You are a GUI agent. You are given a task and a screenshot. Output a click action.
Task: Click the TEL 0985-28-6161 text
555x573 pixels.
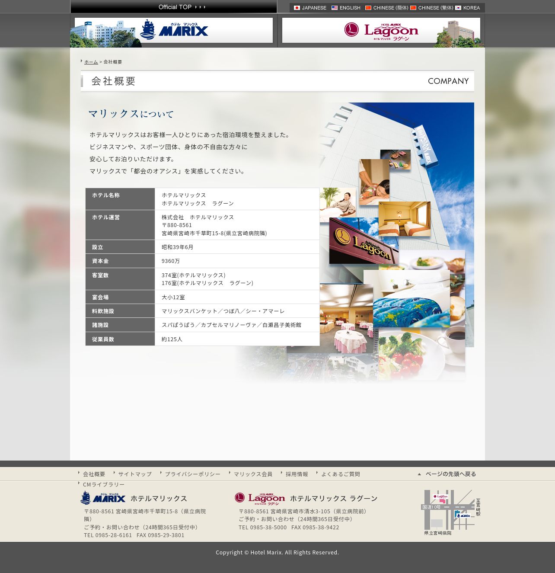108,535
